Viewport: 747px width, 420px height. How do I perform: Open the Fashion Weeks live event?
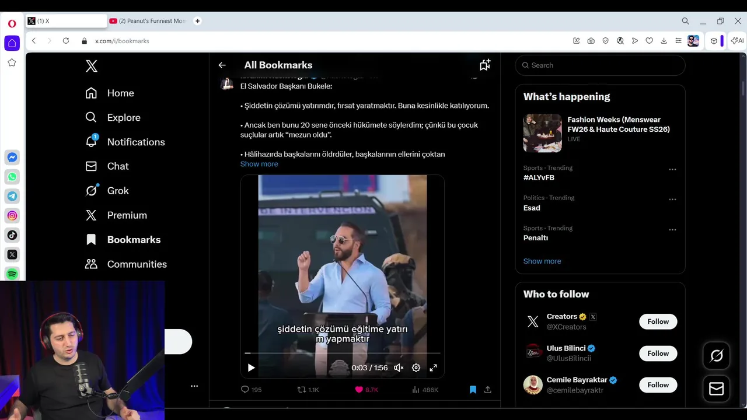600,133
